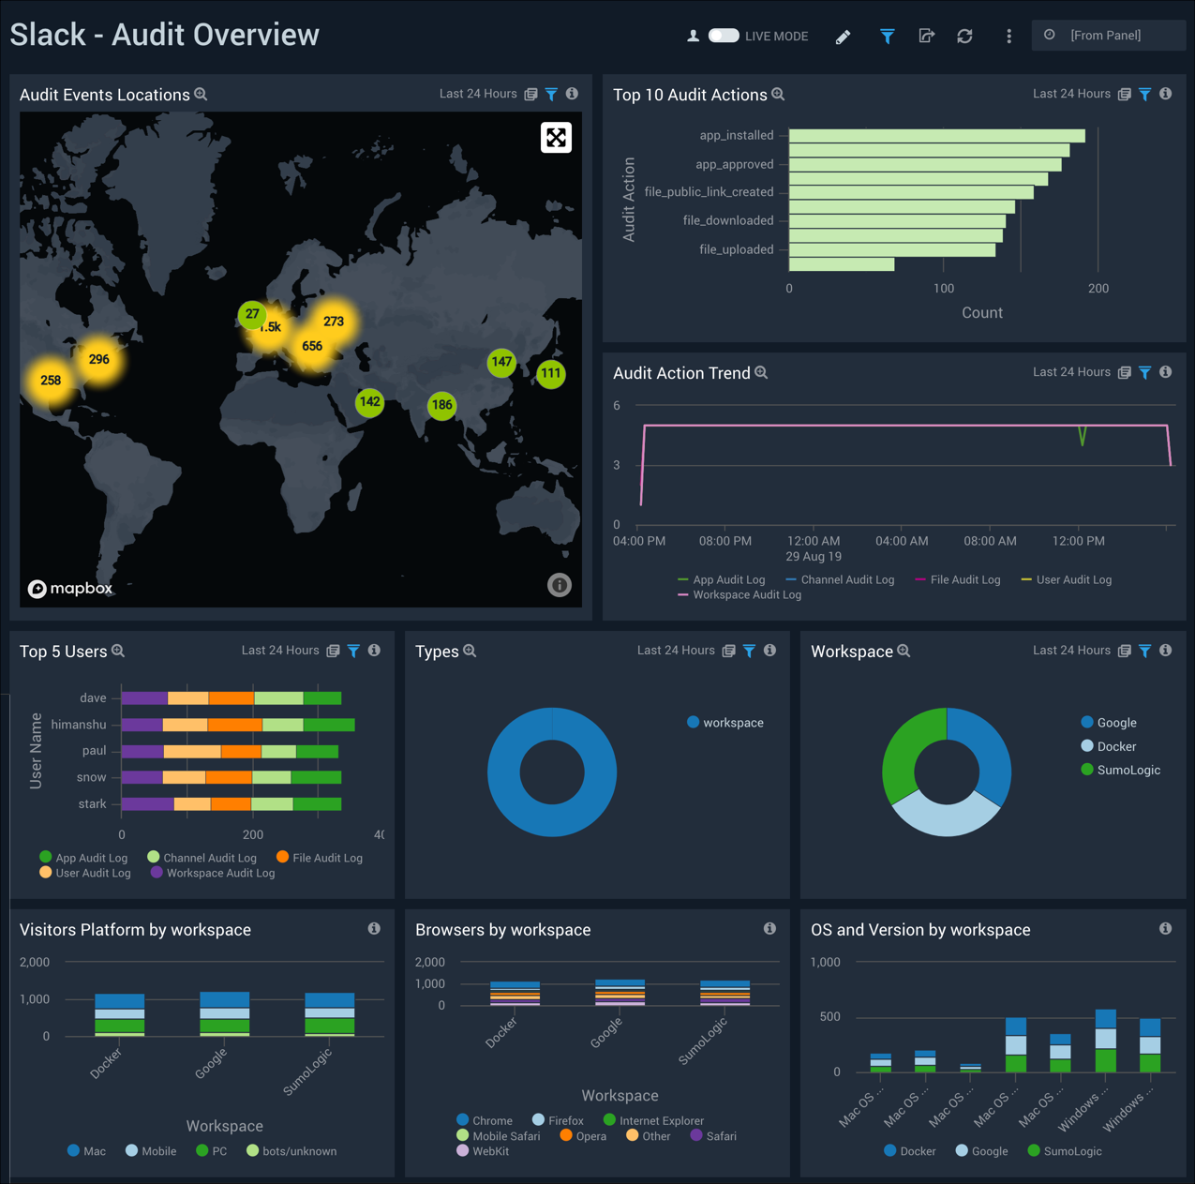Open the three-dot overflow menu in the header

[x=1008, y=36]
